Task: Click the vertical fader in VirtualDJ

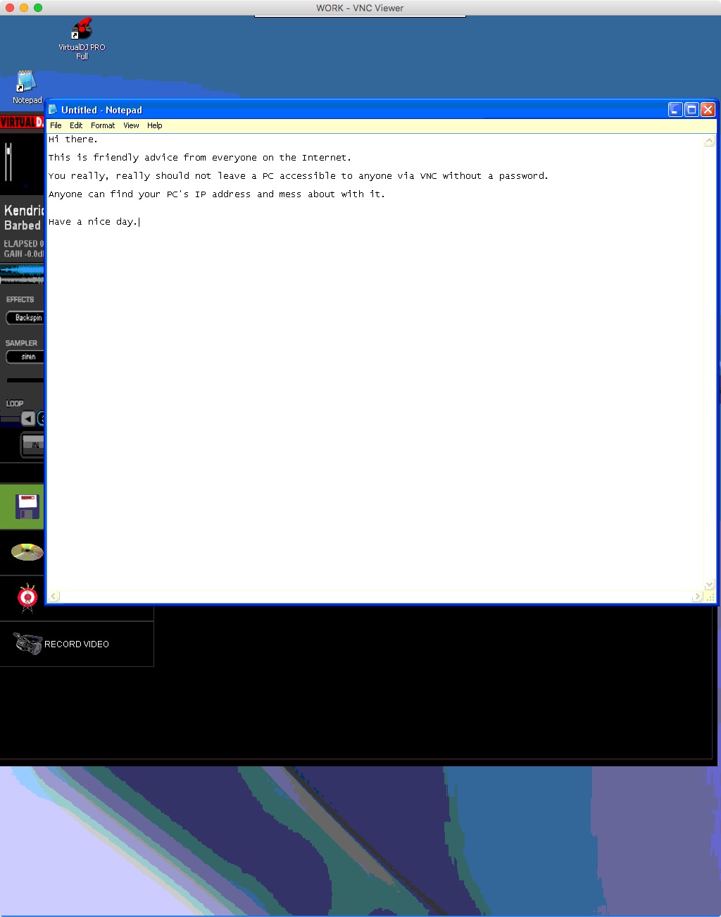Action: pyautogui.click(x=8, y=162)
